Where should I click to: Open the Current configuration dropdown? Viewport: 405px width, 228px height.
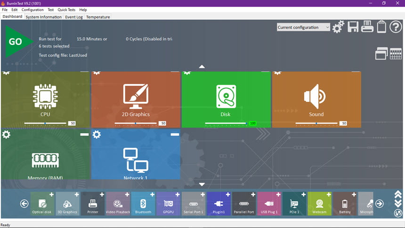point(303,27)
